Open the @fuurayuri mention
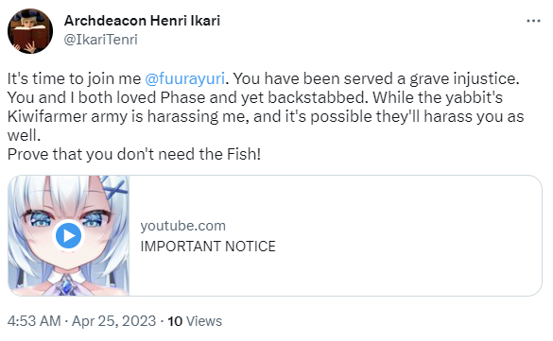The image size is (553, 341). coord(184,78)
